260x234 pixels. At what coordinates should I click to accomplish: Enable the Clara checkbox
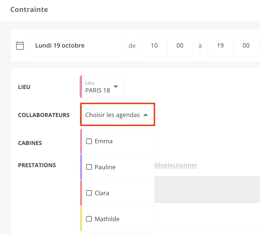89,193
